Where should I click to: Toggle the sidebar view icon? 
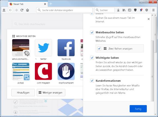pos(130,10)
